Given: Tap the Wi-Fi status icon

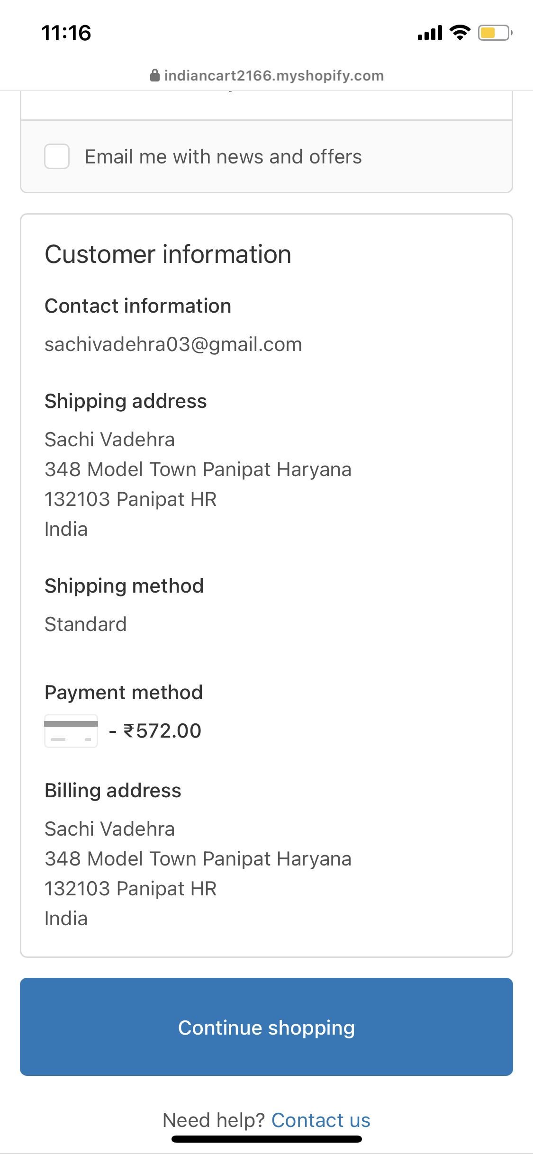Looking at the screenshot, I should point(459,33).
